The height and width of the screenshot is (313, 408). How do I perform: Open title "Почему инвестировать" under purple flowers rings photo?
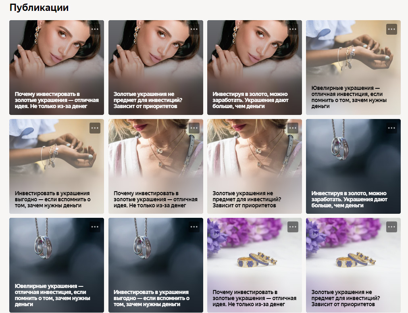[254, 298]
